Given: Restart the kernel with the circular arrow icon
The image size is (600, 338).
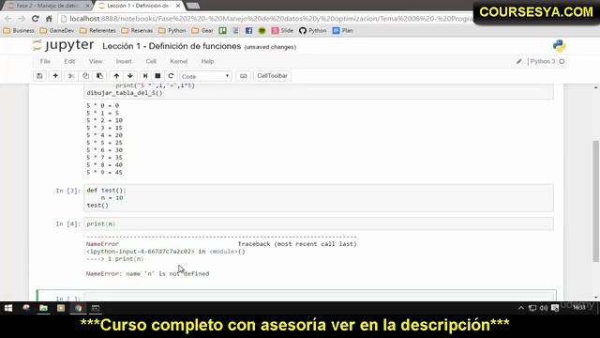Looking at the screenshot, I should [x=171, y=76].
